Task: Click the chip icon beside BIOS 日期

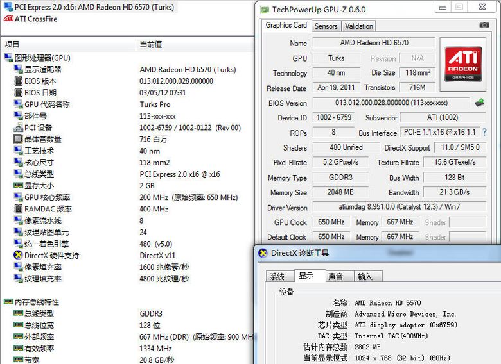Action: pyautogui.click(x=19, y=92)
